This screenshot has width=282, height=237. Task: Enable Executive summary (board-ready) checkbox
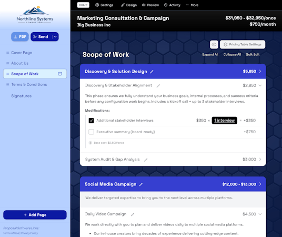(91, 132)
